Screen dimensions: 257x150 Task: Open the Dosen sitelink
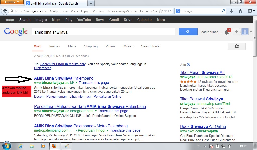point(39,97)
